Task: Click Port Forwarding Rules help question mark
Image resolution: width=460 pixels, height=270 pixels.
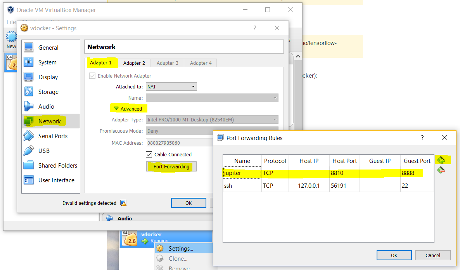Action: pos(422,138)
